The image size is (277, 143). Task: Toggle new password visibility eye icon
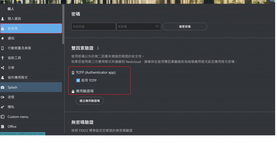click(157, 26)
